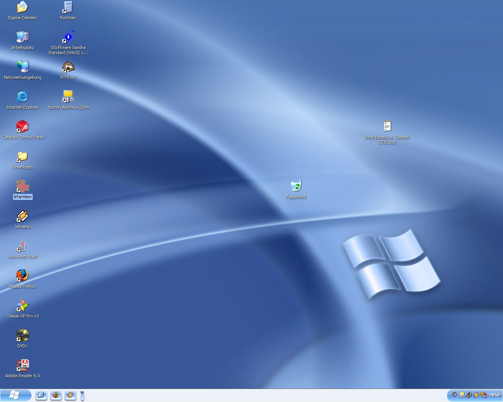
Task: Launch Firefox from the Quick Launch bar
Action: [56, 395]
